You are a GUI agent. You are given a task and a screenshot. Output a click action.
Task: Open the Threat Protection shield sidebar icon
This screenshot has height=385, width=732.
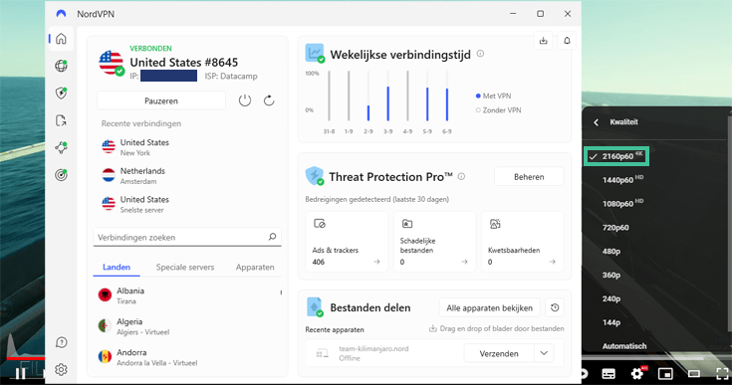(61, 93)
